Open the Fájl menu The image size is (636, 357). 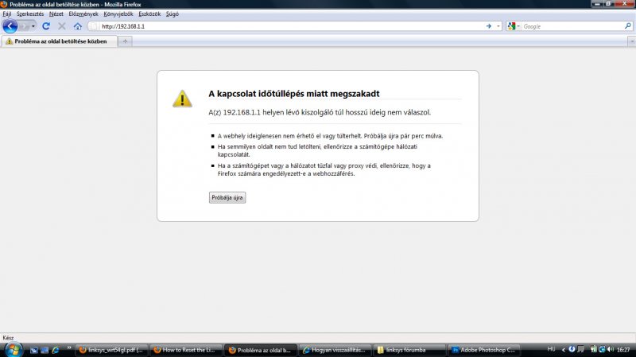pos(7,14)
